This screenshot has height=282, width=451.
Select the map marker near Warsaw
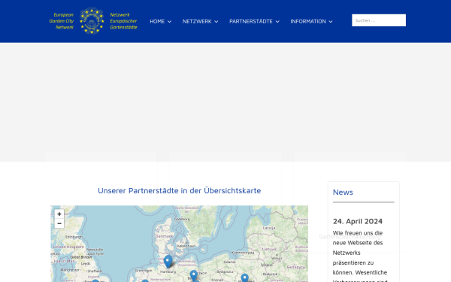click(x=244, y=277)
